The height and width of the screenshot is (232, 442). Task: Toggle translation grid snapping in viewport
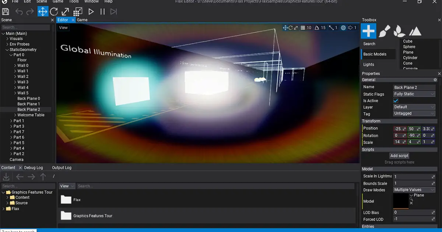[303, 28]
